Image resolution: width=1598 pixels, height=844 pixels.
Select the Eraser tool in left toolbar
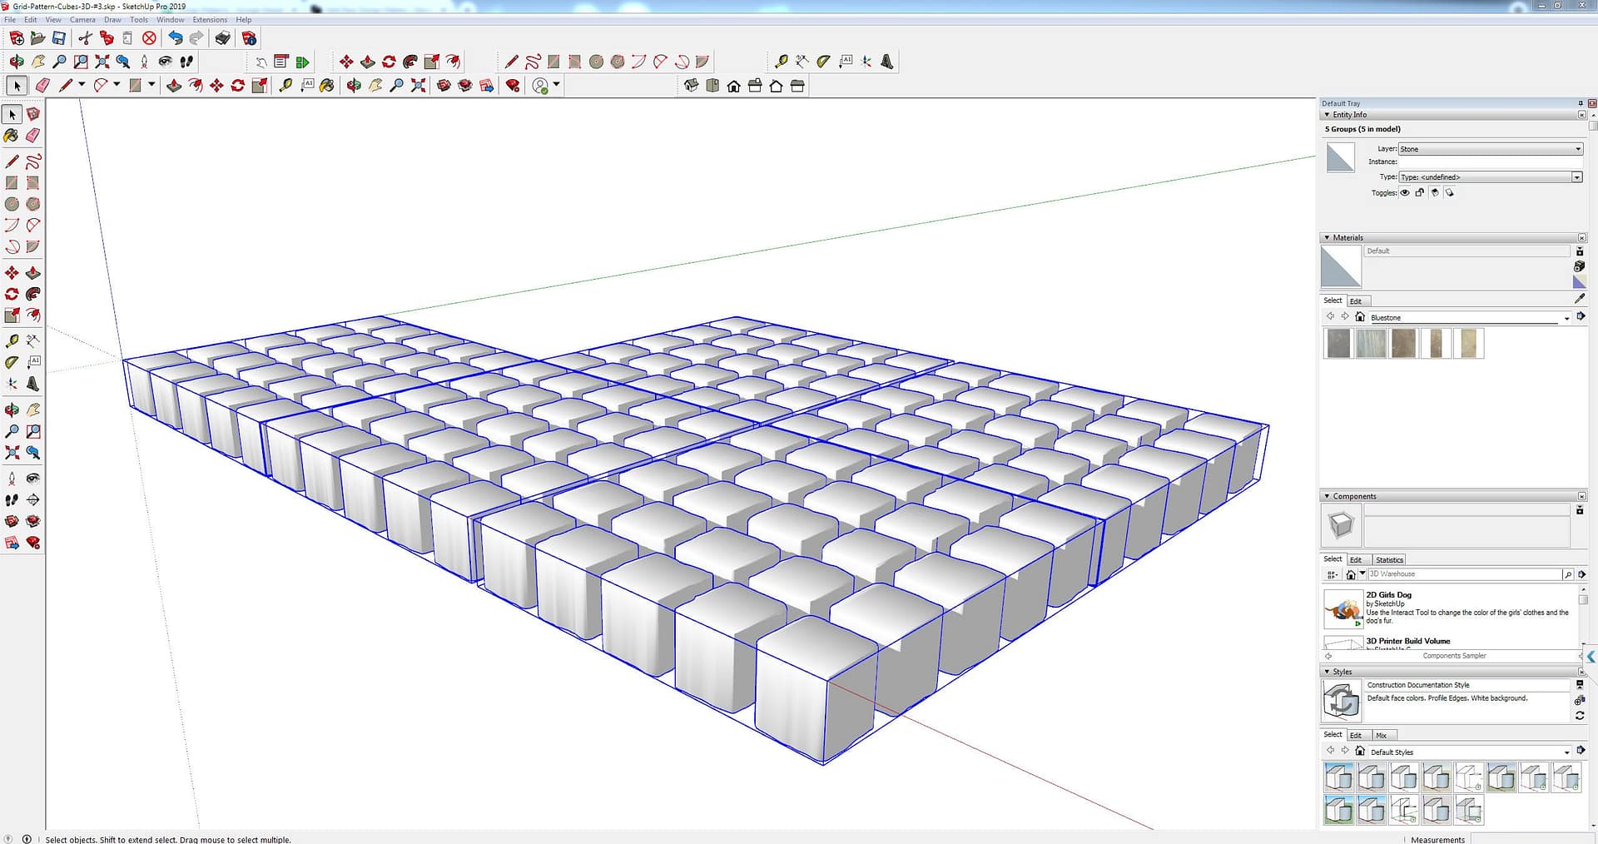pyautogui.click(x=33, y=135)
